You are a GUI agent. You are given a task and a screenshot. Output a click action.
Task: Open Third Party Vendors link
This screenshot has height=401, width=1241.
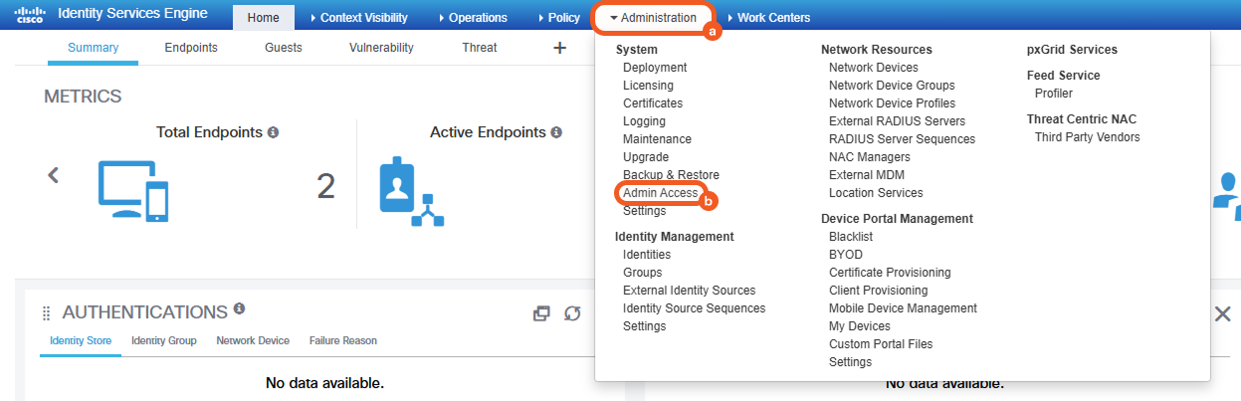[x=1087, y=137]
